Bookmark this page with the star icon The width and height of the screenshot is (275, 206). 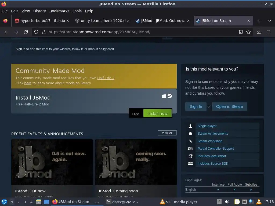(248, 32)
